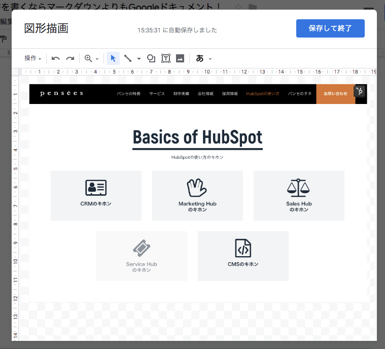This screenshot has width=385, height=349.
Task: Click the Basics of HubSpot heading
Action: tap(197, 137)
